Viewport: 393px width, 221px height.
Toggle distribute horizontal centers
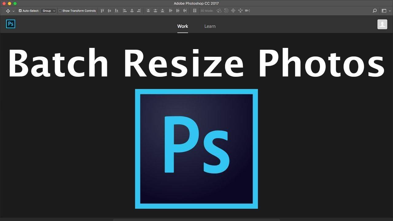[177, 10]
